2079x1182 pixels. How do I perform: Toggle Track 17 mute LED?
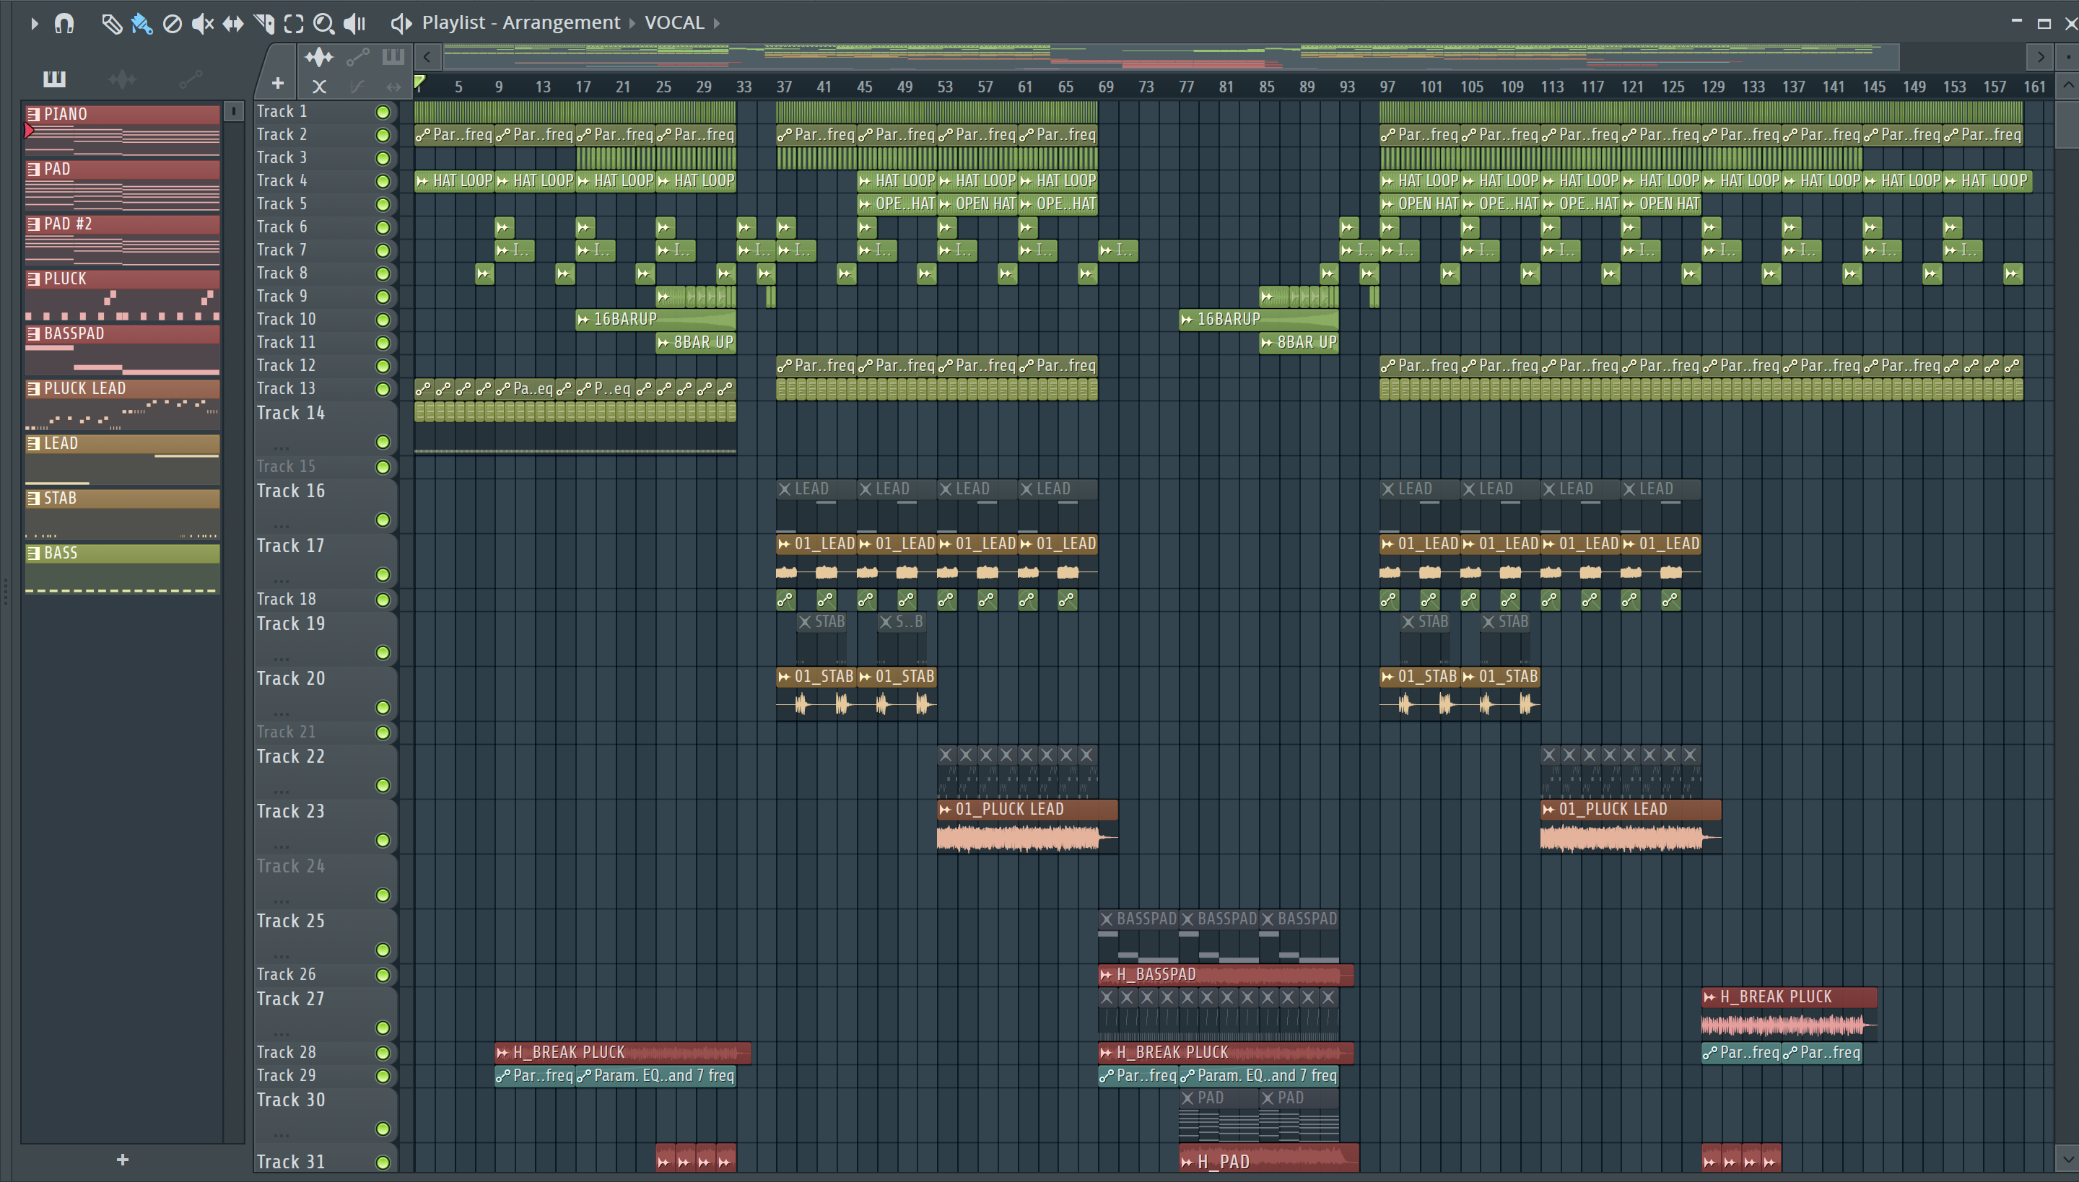383,574
